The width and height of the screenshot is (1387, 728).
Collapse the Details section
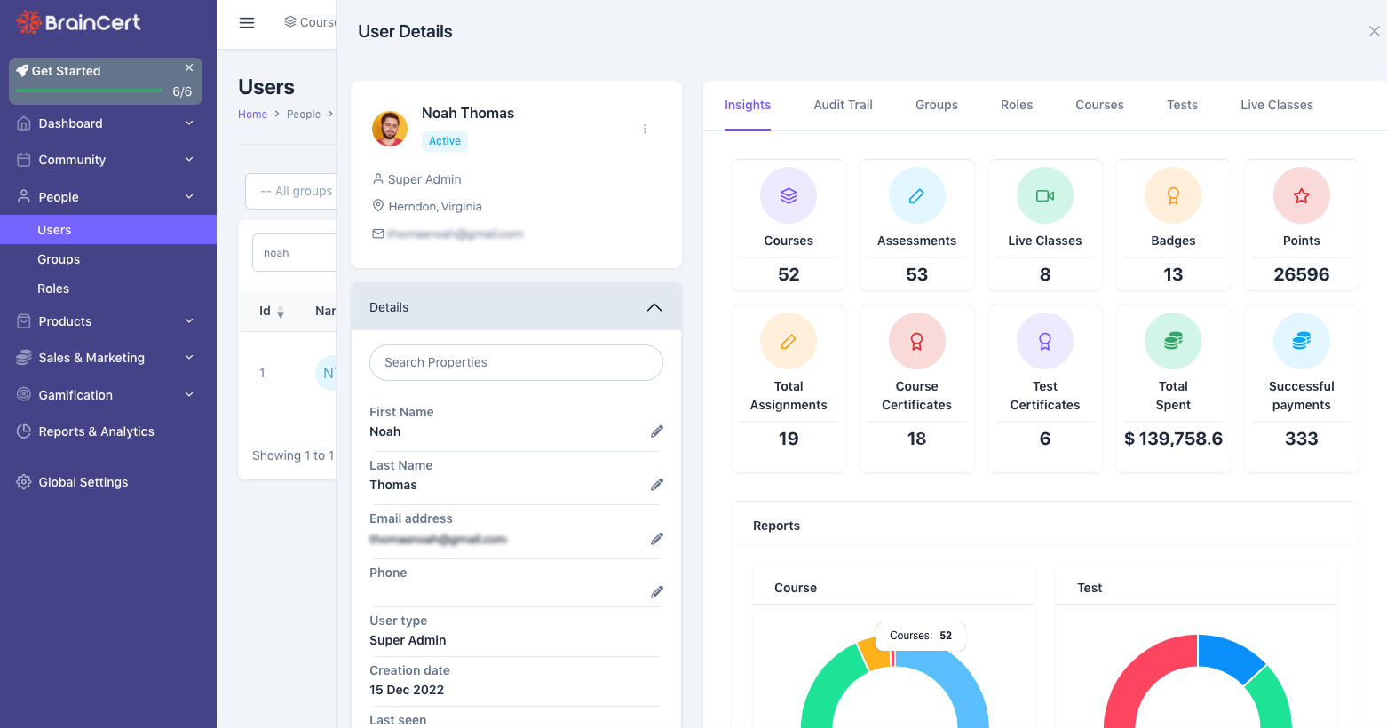tap(654, 307)
